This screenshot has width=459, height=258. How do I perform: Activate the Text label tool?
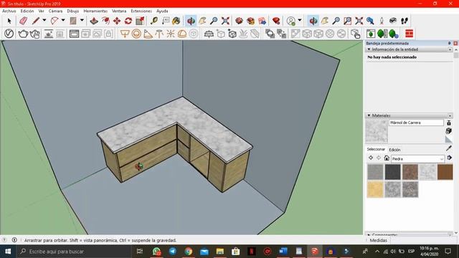coord(166,21)
